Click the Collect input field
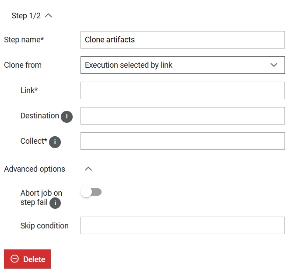This screenshot has width=288, height=273. (183, 141)
